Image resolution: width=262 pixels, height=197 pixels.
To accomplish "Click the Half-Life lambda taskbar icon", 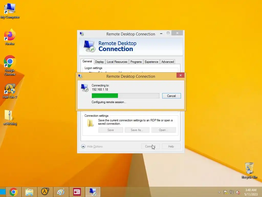I will [x=45, y=192].
